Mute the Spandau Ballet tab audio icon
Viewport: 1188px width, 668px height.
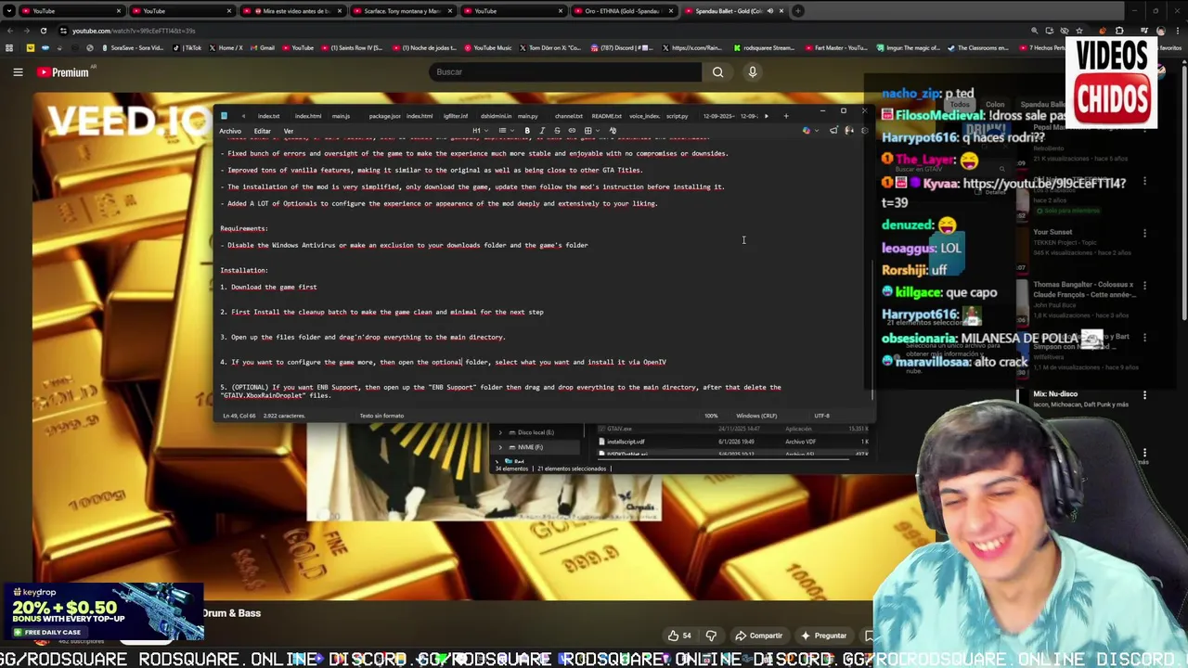tap(769, 11)
